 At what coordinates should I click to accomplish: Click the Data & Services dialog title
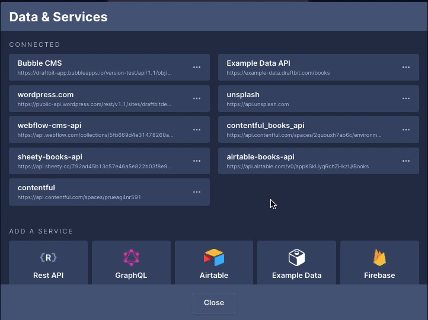point(59,17)
